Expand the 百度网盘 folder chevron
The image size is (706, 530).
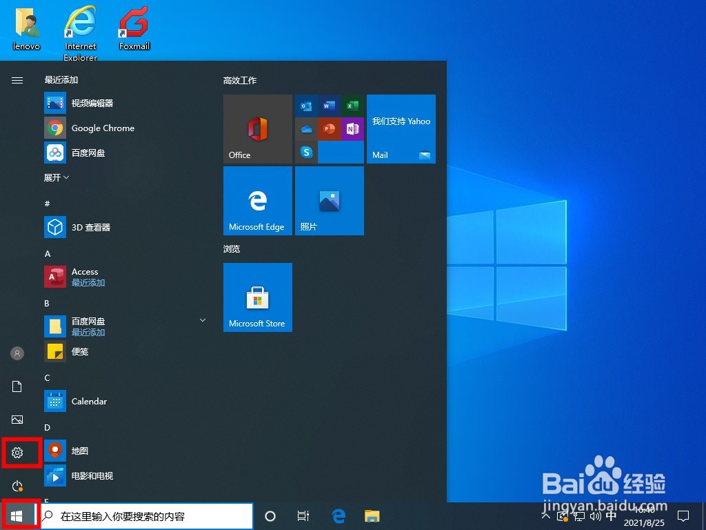[203, 320]
